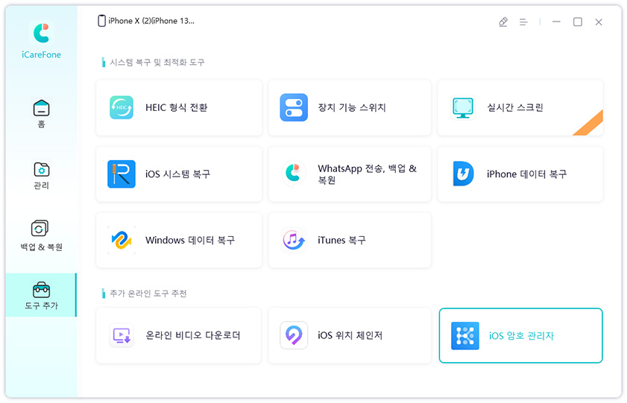This screenshot has width=627, height=403.
Task: Open 실시간 스크린 label
Action: click(x=515, y=107)
